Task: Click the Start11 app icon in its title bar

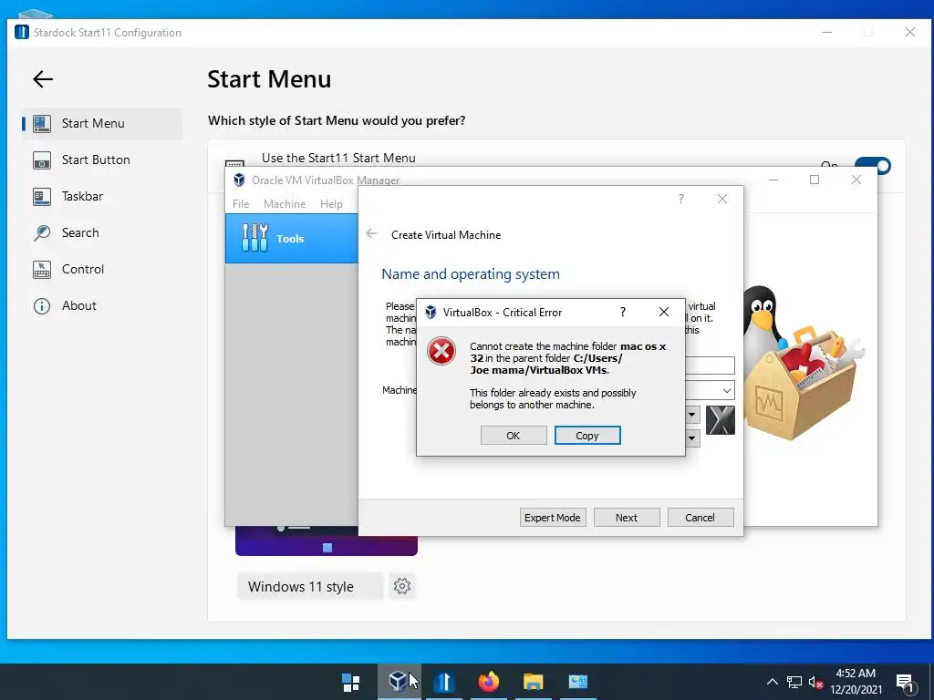Action: [x=22, y=32]
